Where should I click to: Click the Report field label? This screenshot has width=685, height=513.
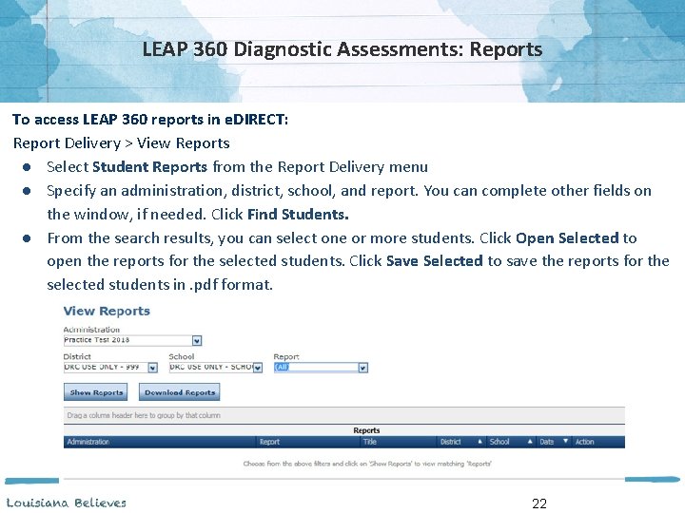click(286, 356)
